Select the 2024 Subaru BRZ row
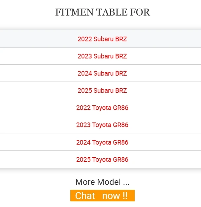Screen dimensions: 201x207 (100, 73)
